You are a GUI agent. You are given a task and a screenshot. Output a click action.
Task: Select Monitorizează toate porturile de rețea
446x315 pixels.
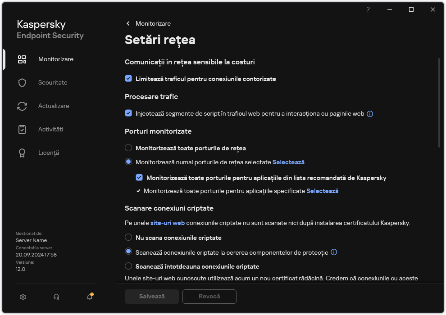point(128,148)
